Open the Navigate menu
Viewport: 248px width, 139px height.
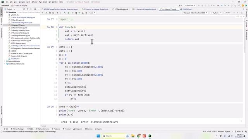pos(22,2)
